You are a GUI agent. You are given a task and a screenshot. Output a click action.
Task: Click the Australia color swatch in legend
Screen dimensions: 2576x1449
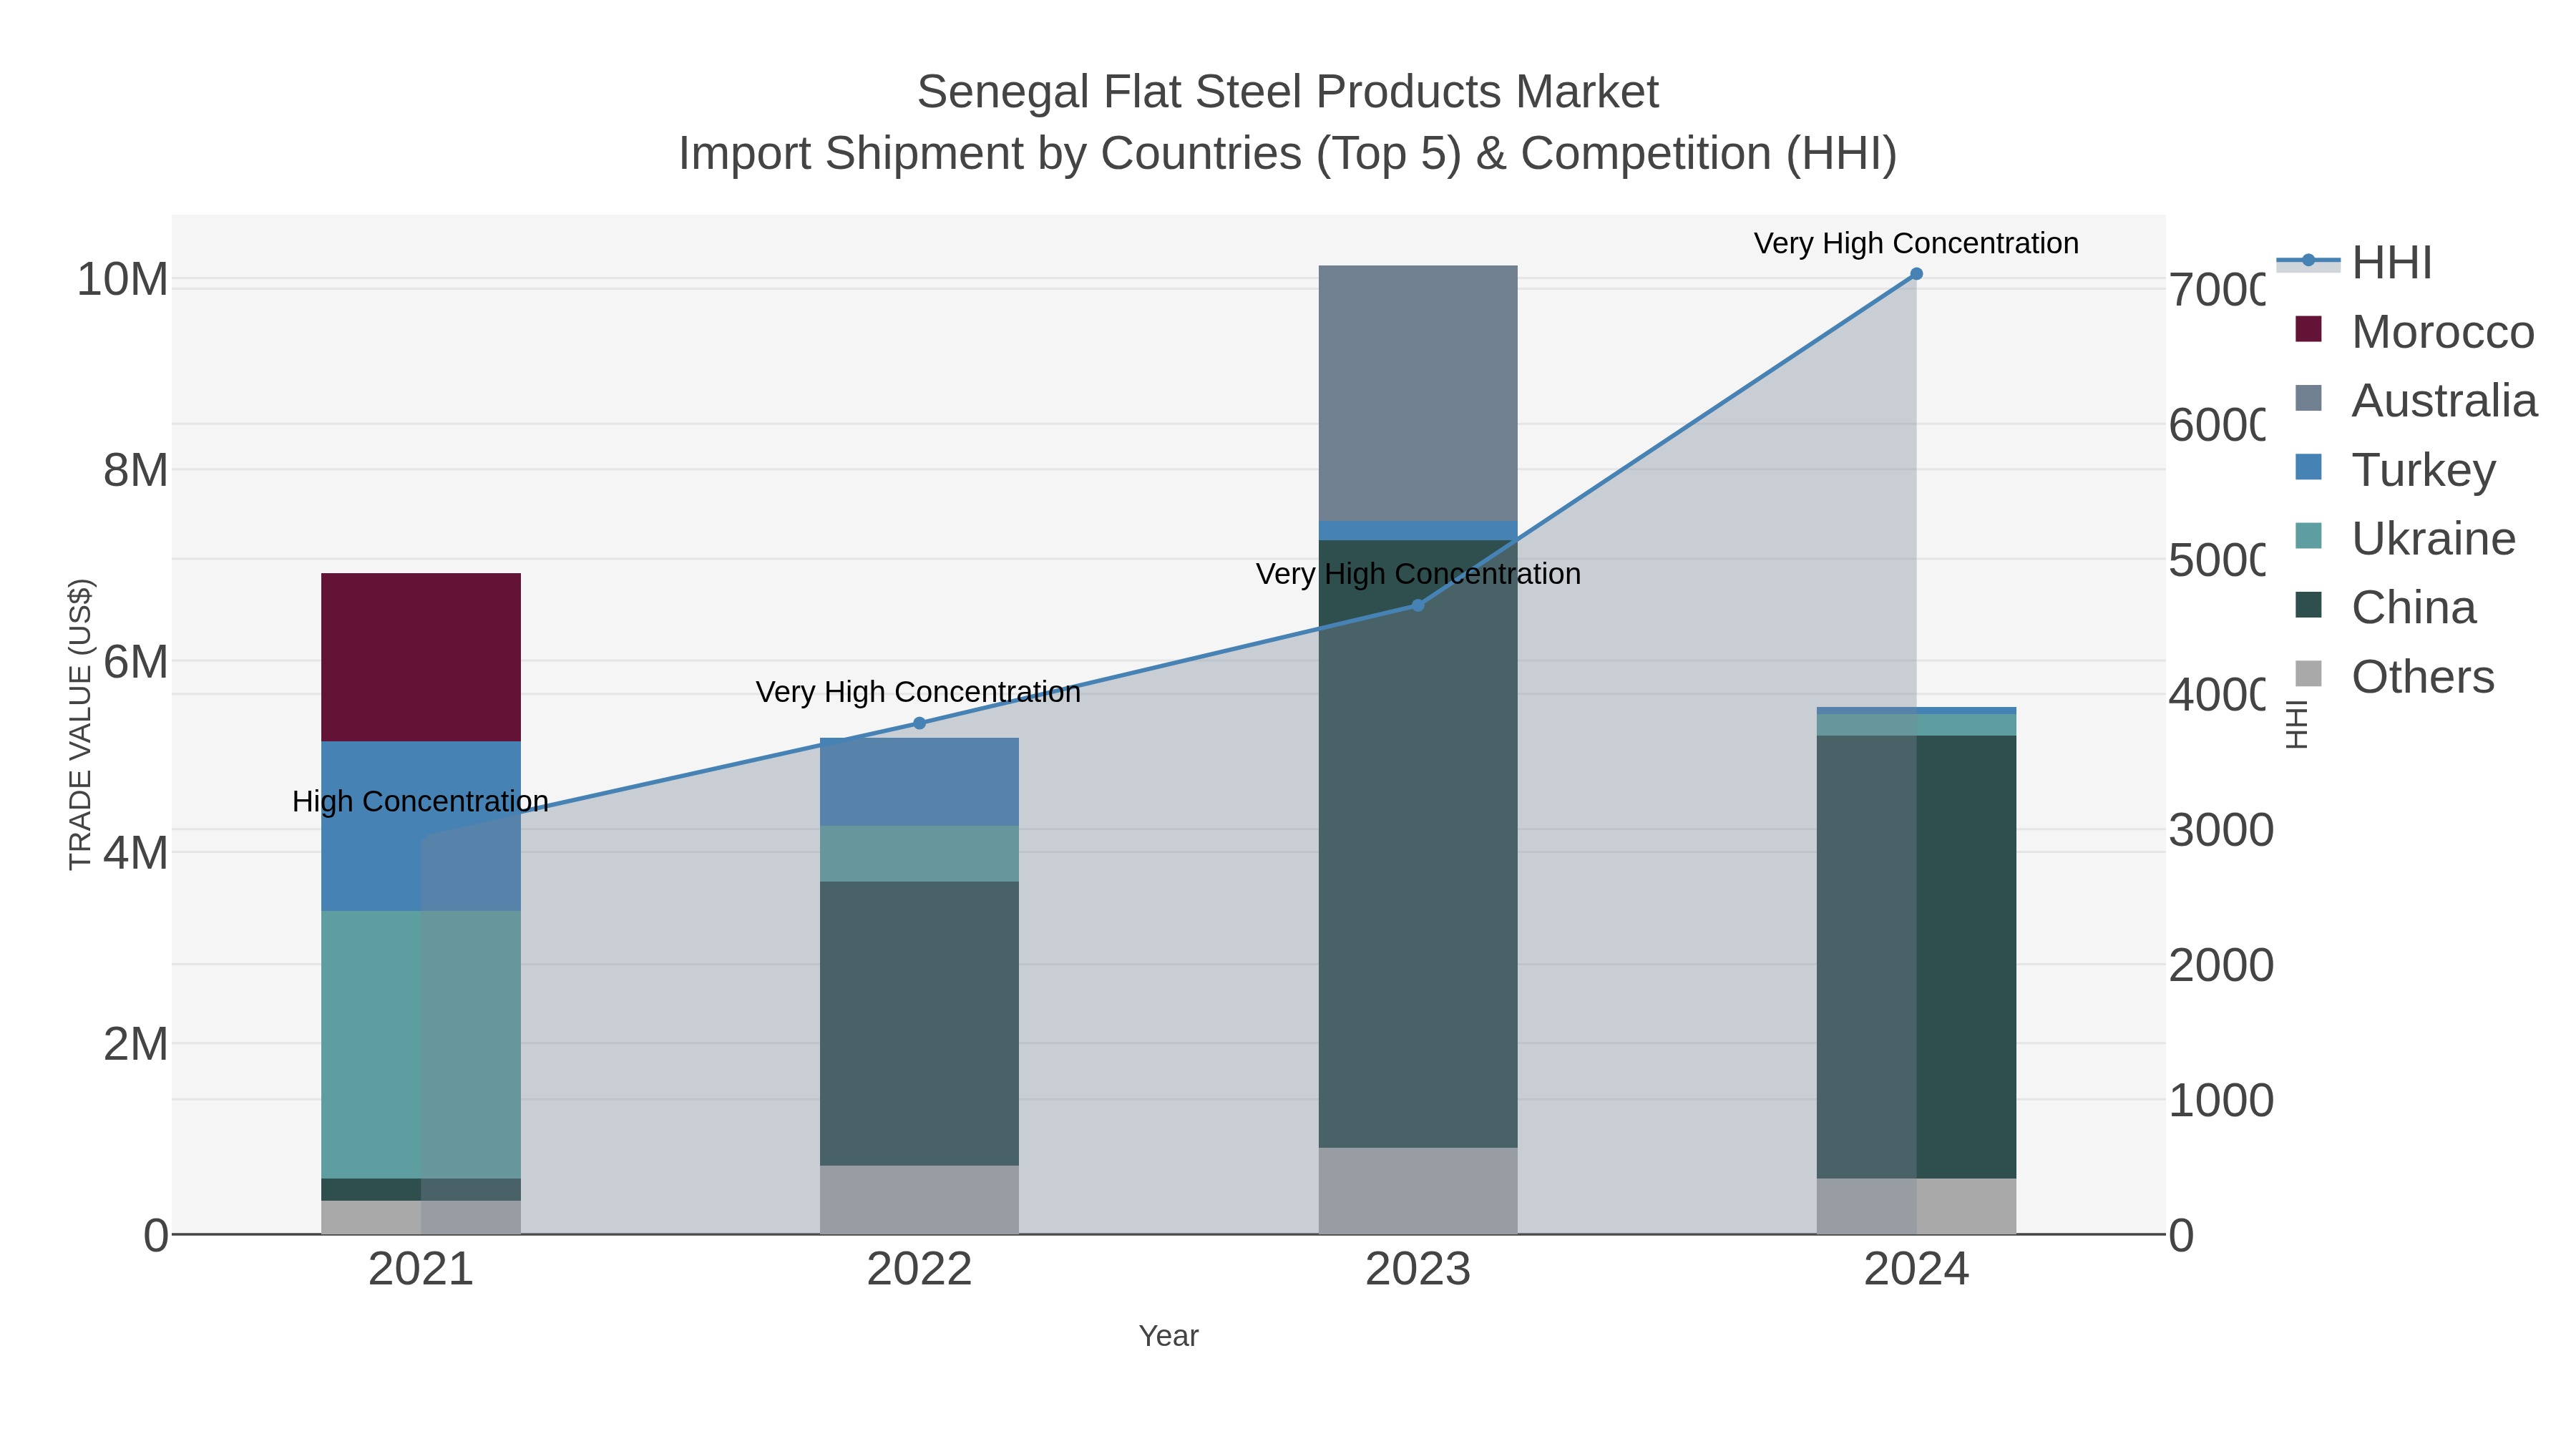coord(2308,397)
